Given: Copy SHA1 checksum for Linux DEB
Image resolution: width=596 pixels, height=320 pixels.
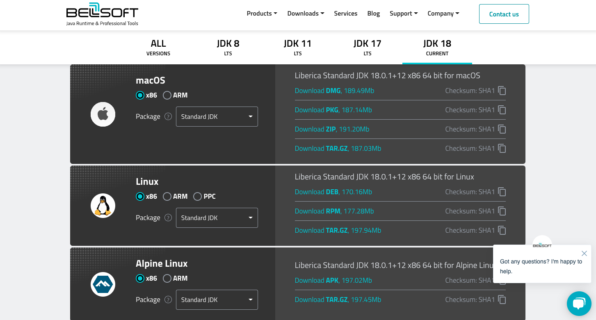Looking at the screenshot, I should tap(502, 192).
